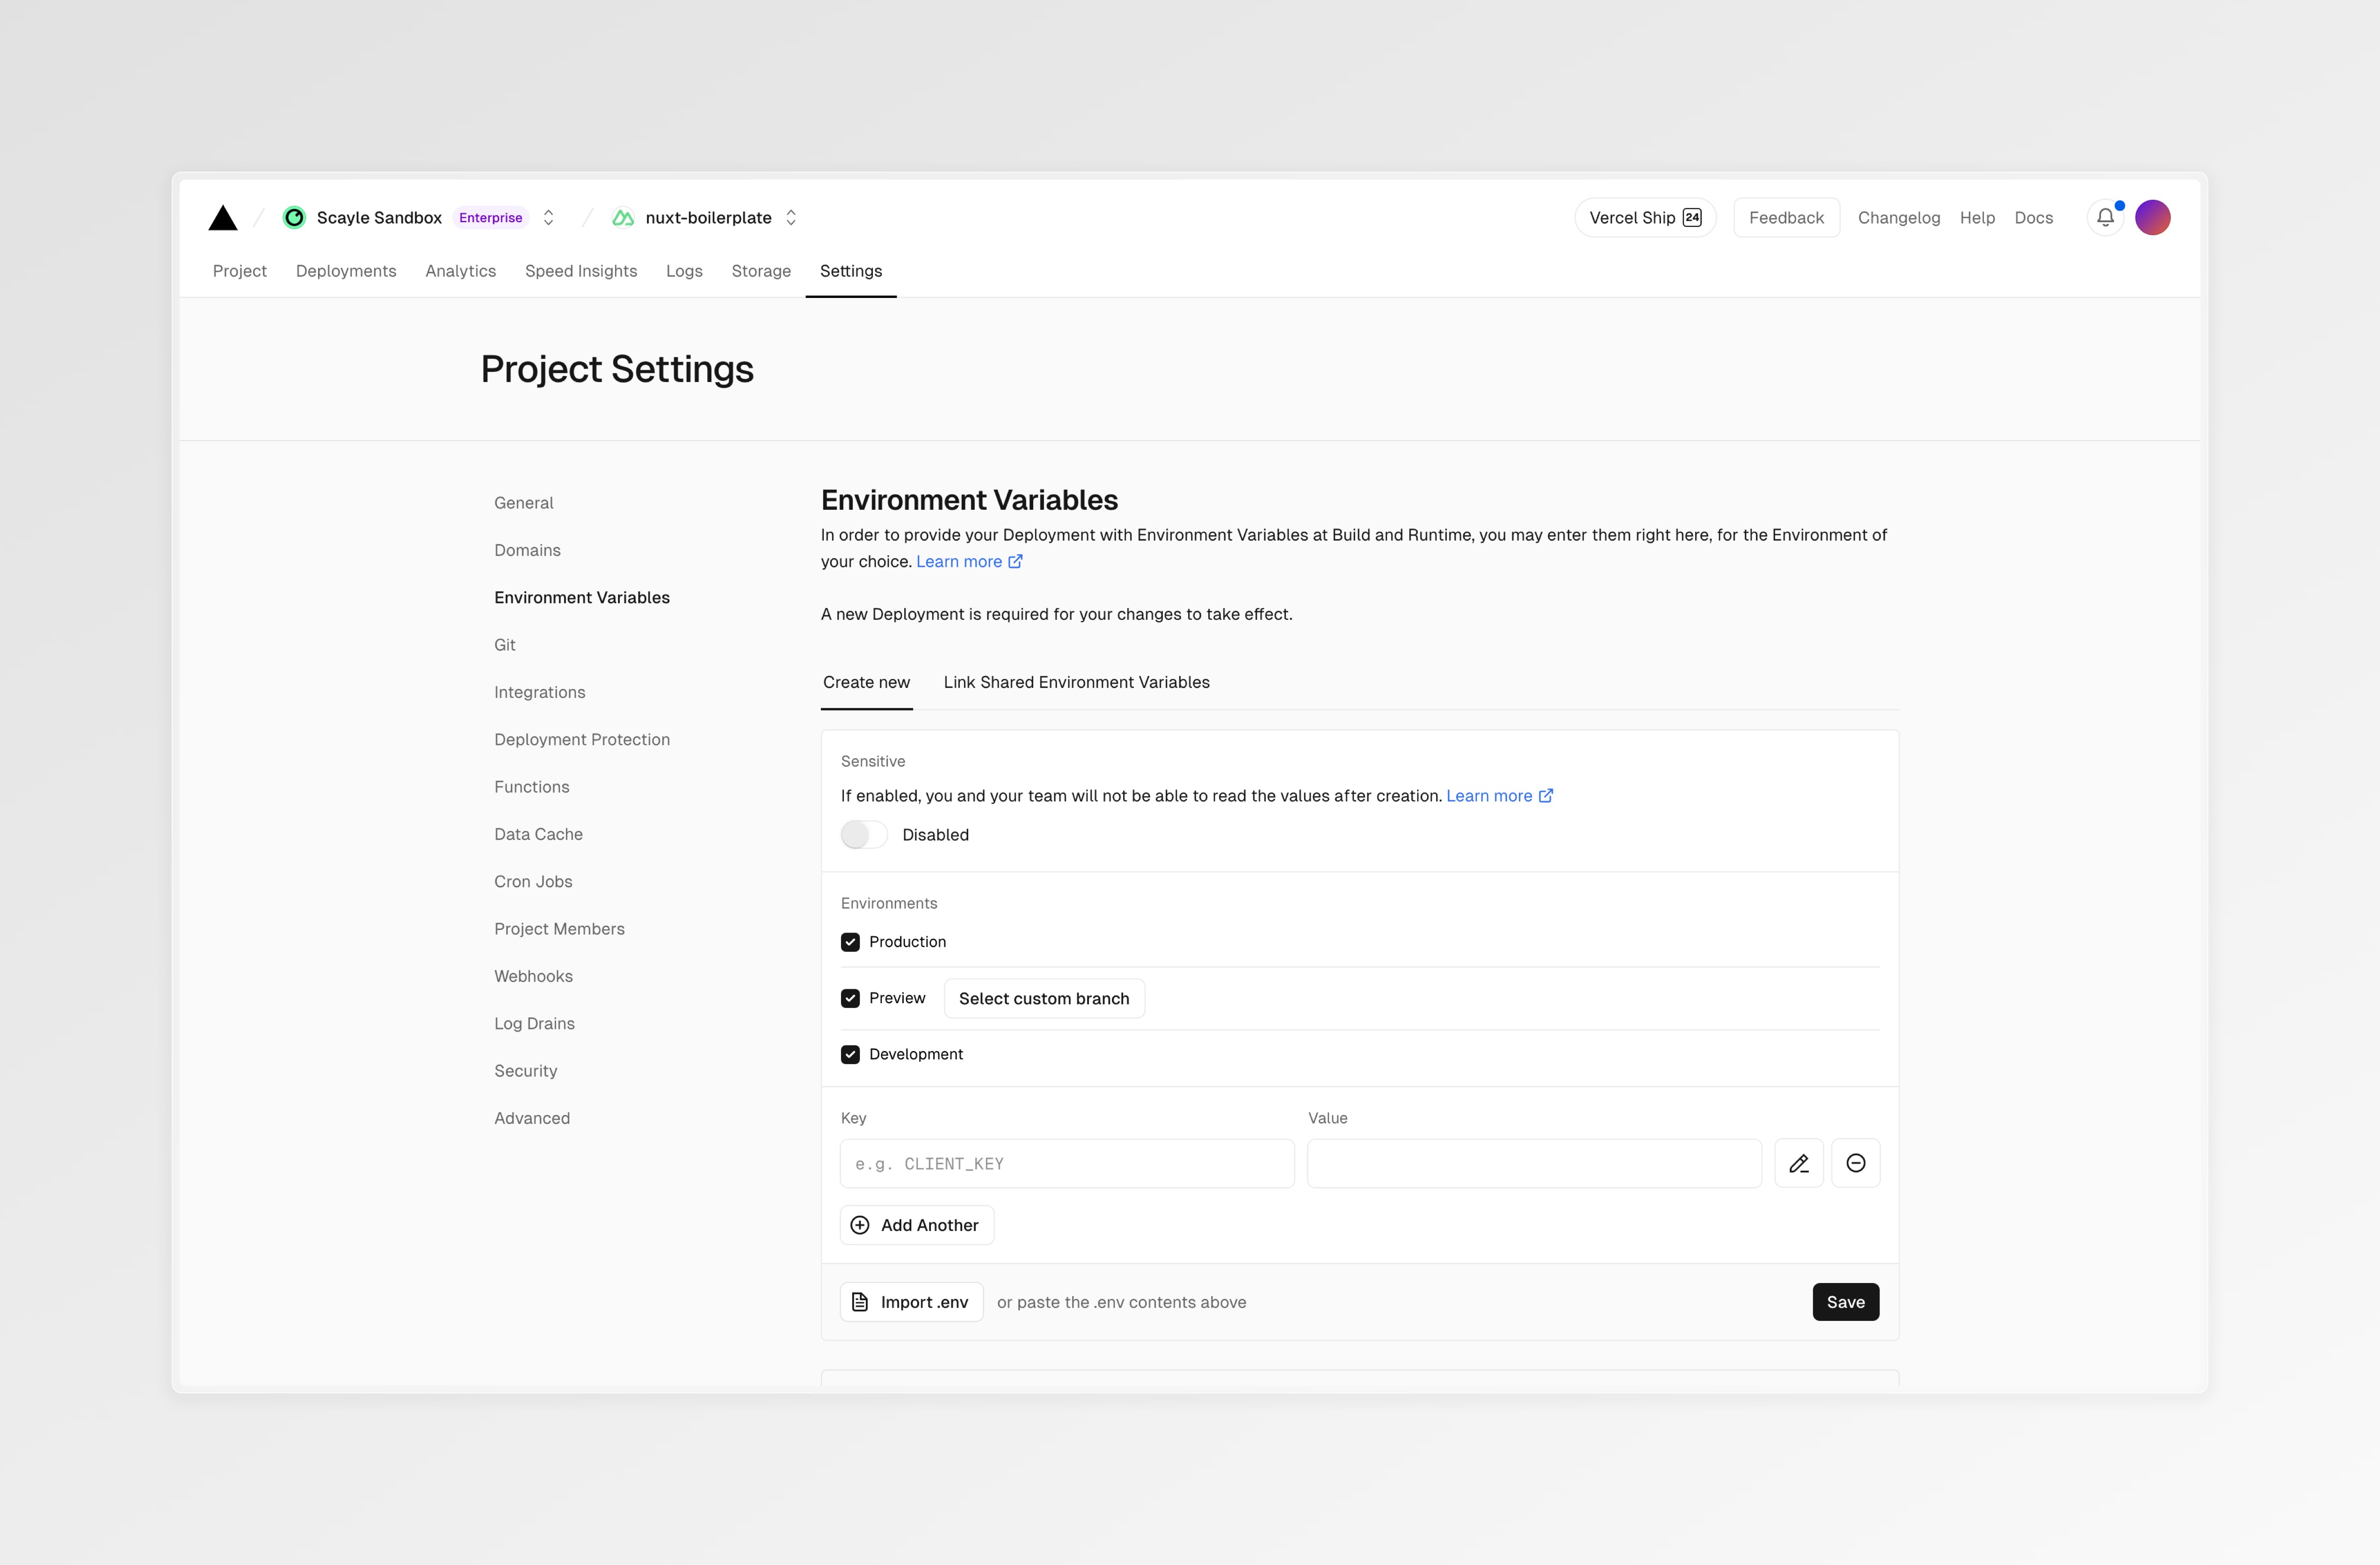Uncheck the Production environment checkbox
Viewport: 2380px width, 1565px height.
tap(850, 942)
